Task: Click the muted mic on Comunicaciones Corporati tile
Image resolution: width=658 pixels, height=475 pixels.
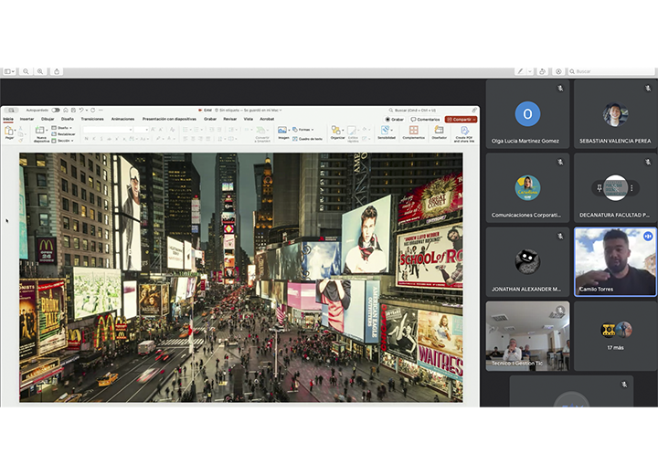Action: point(560,162)
